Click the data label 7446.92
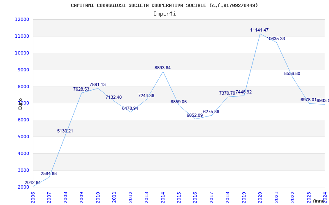The height and width of the screenshot is (205, 329). point(243,92)
